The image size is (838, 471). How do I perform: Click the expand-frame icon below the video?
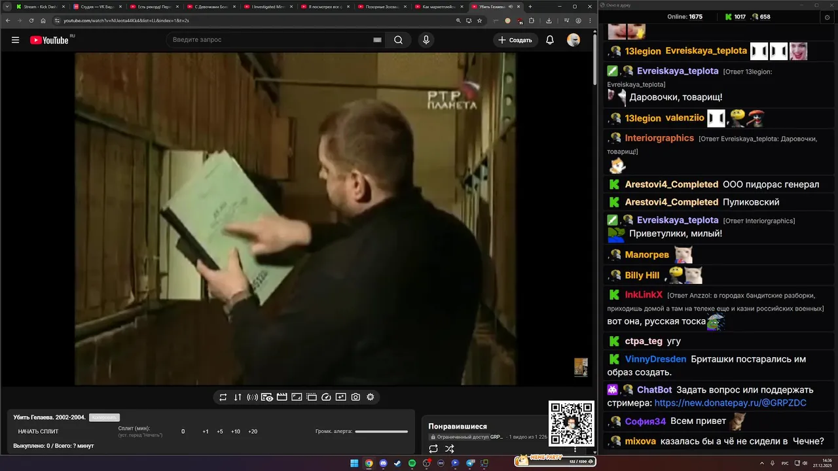coord(297,397)
